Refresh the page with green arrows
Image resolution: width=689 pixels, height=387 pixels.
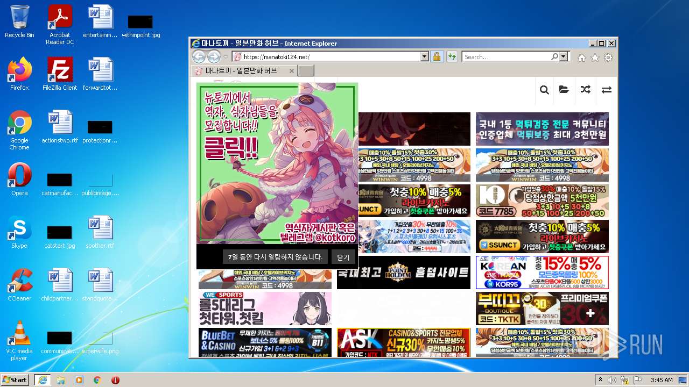tap(452, 56)
